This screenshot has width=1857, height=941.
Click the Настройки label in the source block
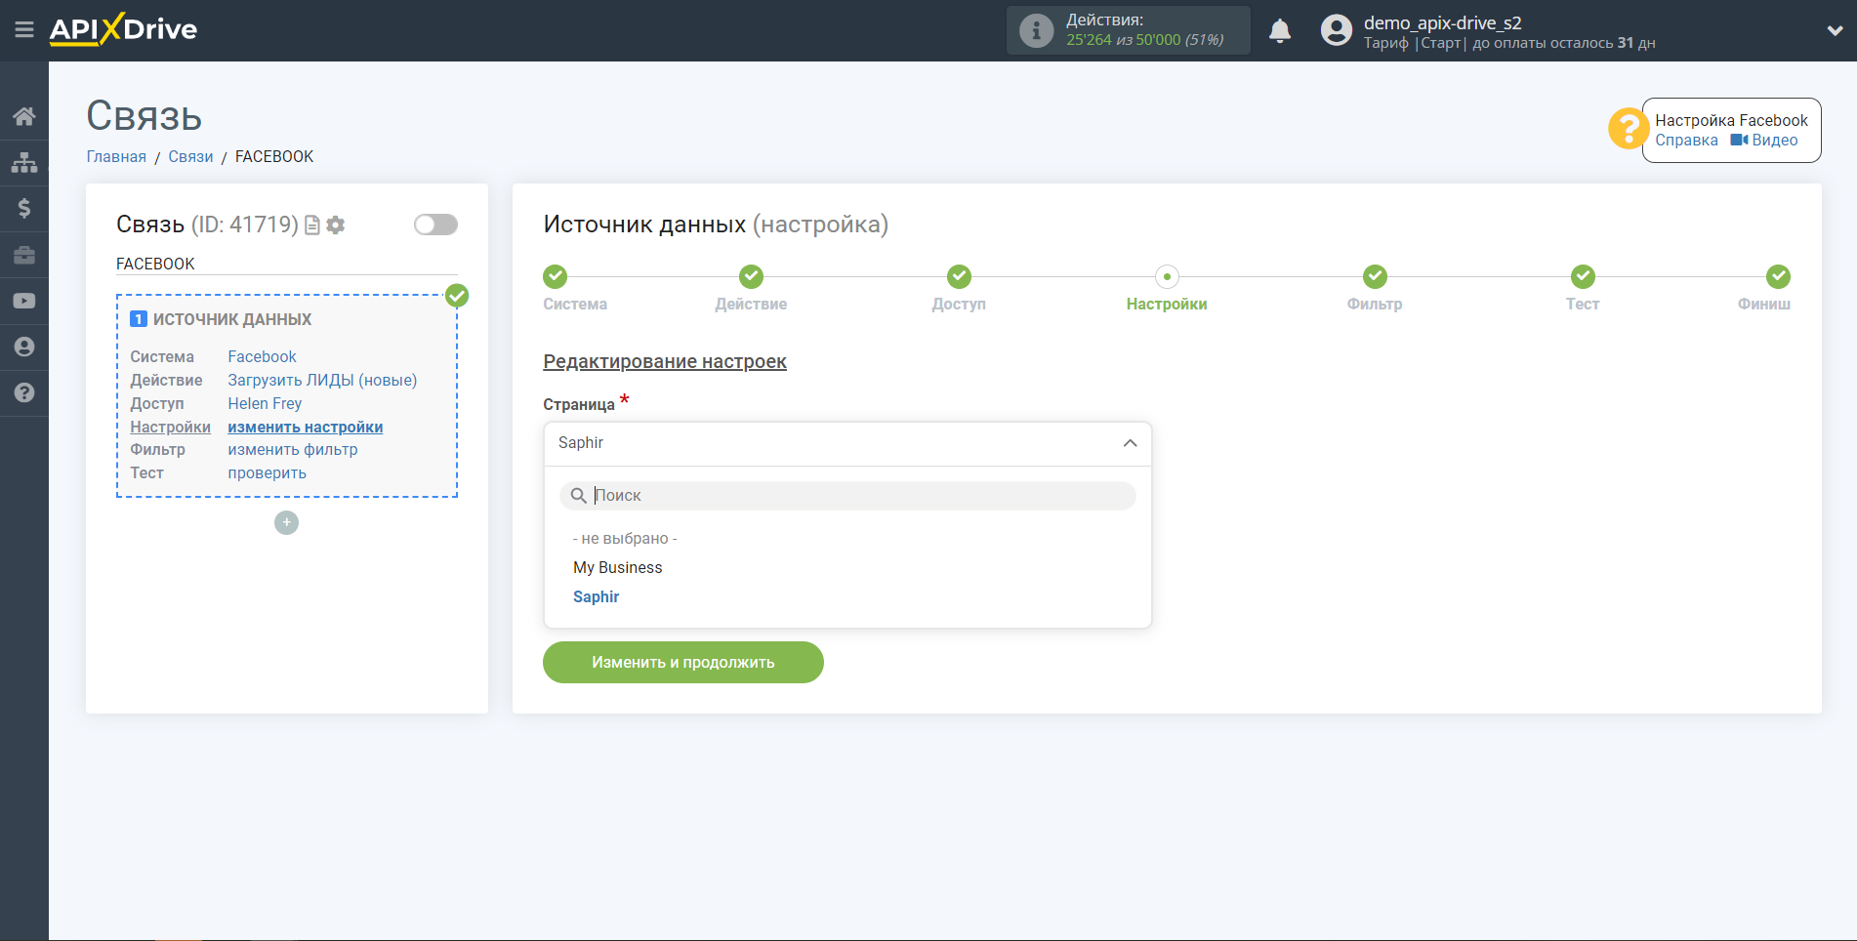tap(170, 428)
